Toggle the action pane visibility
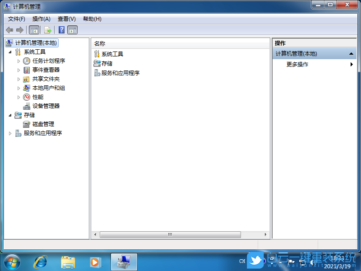 [x=73, y=30]
